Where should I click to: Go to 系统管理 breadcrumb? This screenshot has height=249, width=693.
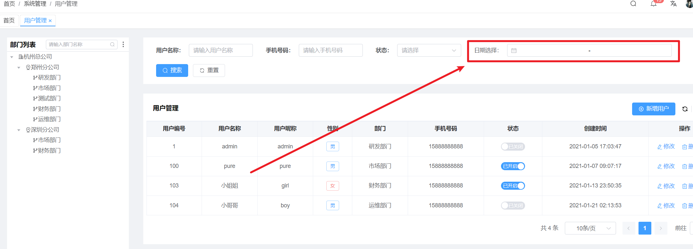pyautogui.click(x=35, y=4)
